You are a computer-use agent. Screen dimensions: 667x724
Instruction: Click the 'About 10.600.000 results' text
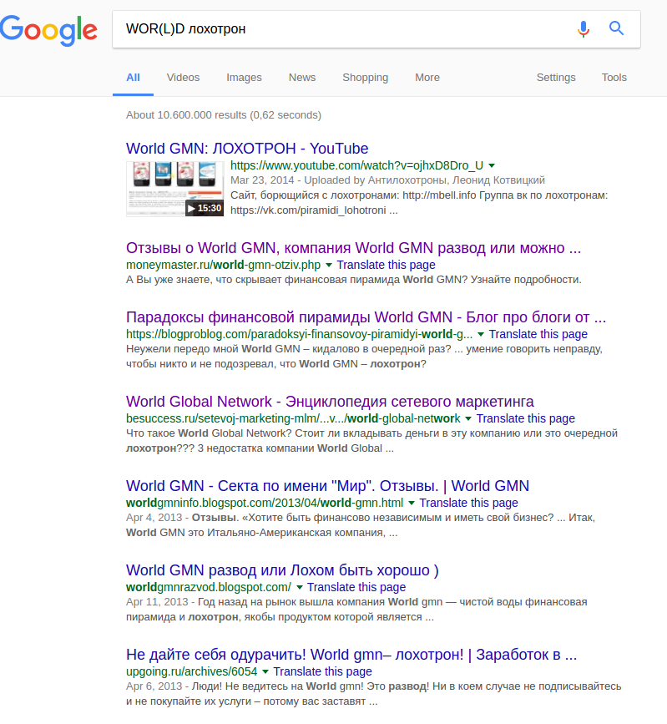[x=224, y=115]
